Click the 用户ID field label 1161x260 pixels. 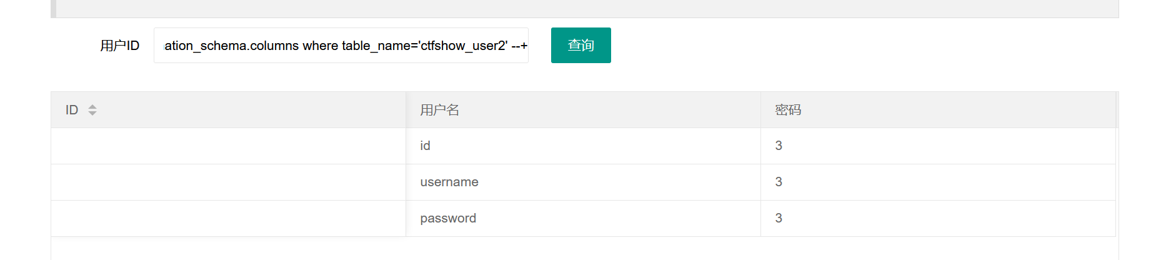click(119, 46)
